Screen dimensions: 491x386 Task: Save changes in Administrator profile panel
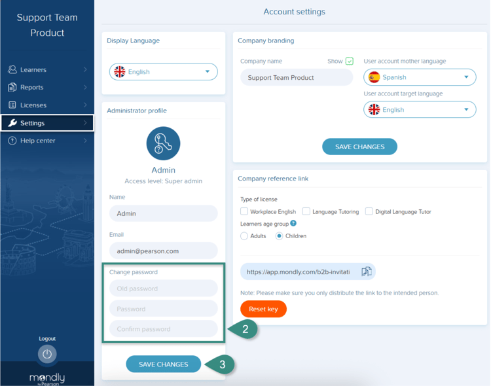click(163, 364)
